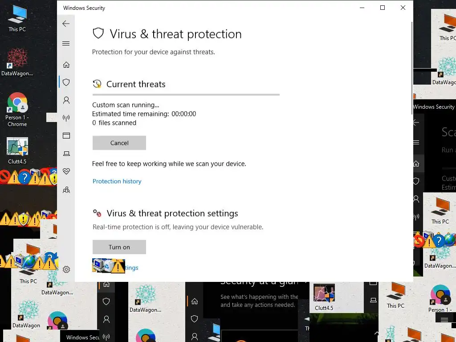The width and height of the screenshot is (456, 342).
Task: Click the "0 files scanned" text
Action: [114, 123]
